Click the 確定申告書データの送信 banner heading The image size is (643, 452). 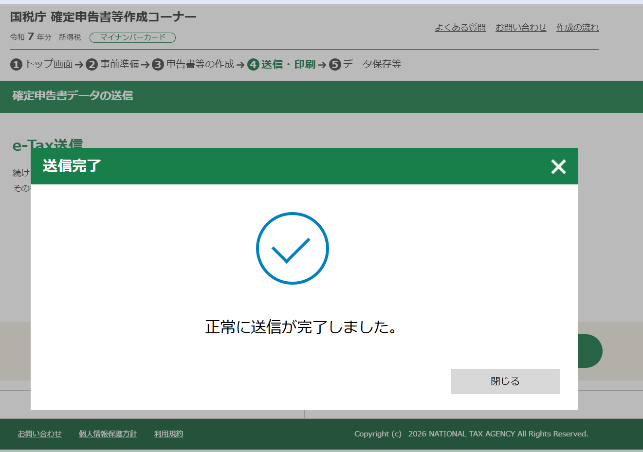(x=73, y=96)
